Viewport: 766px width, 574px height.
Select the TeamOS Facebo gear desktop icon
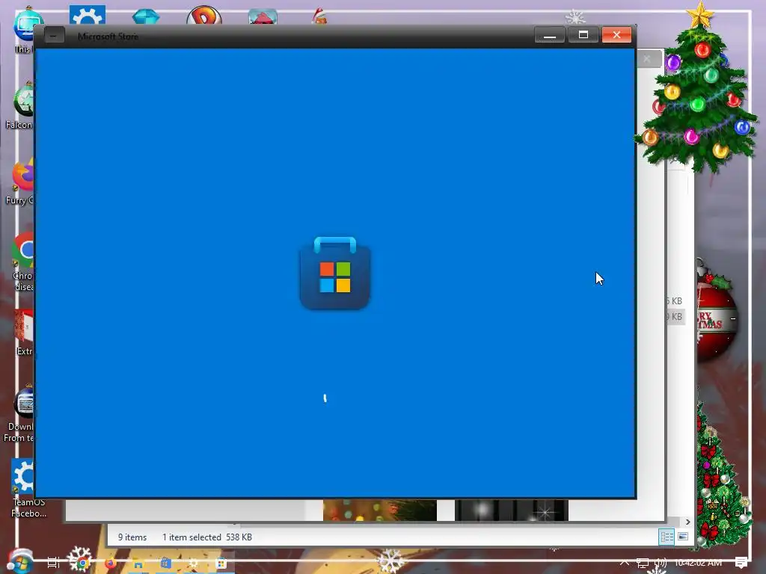coord(28,488)
